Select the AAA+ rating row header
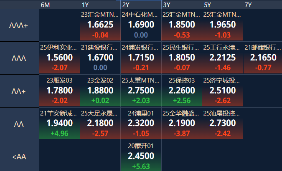 click(19, 25)
